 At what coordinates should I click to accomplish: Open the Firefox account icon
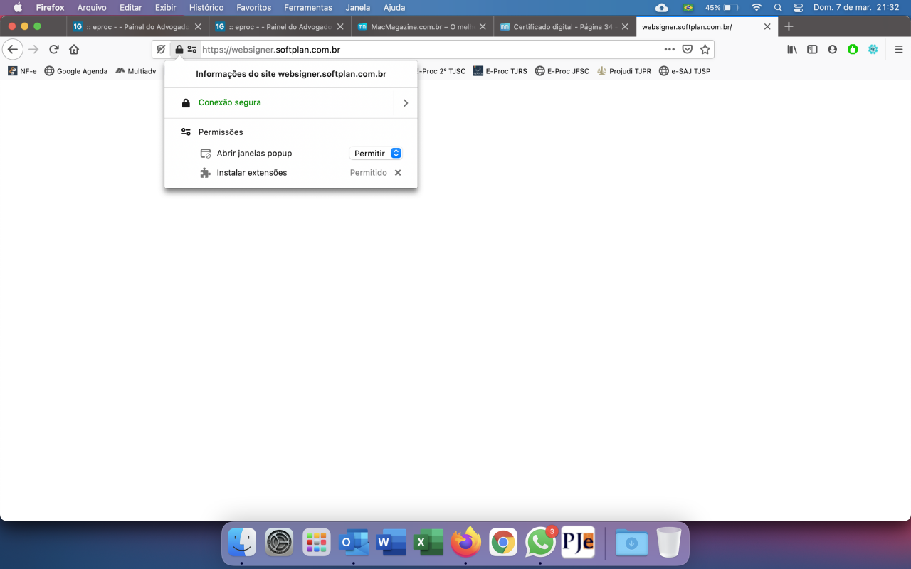[x=832, y=50]
